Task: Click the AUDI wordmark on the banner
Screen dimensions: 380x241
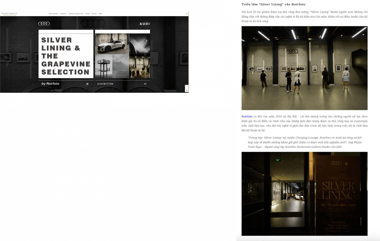Action: 145,24
